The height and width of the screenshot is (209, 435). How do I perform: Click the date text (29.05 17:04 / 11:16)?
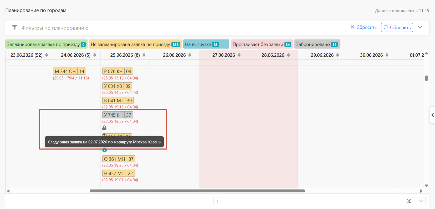71,78
